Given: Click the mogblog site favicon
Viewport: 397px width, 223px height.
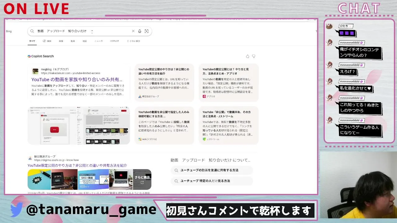Looking at the screenshot, I should pyautogui.click(x=35, y=71).
